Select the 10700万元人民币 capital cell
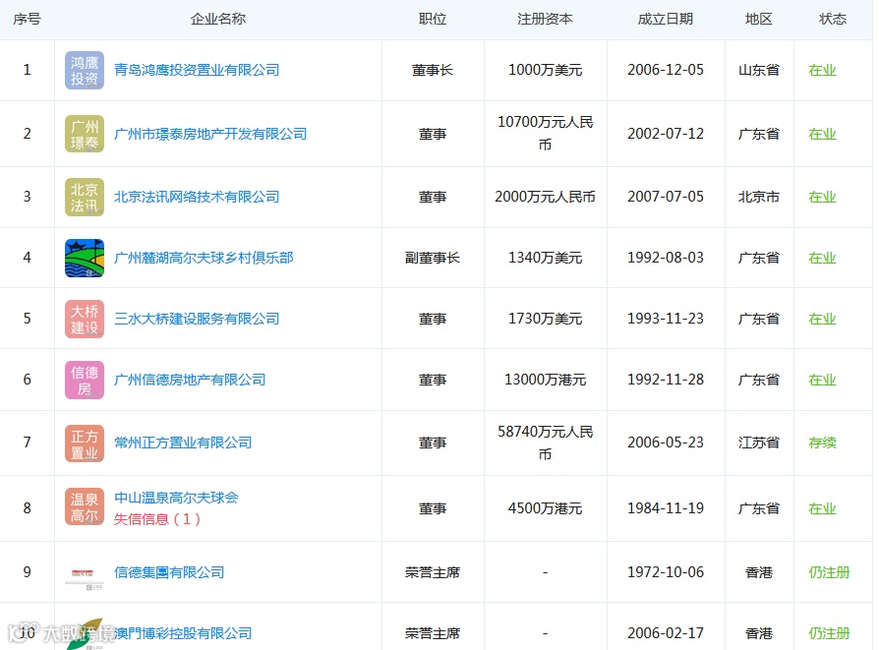The width and height of the screenshot is (879, 650). pos(546,134)
